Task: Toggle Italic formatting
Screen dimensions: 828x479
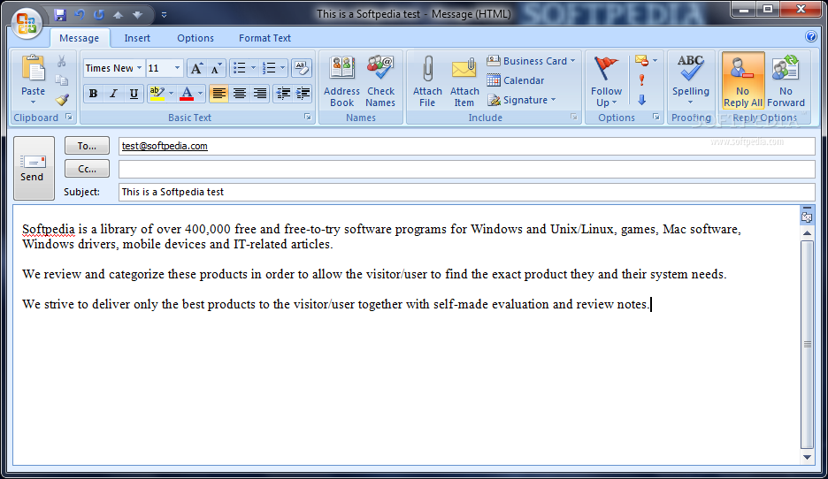Action: tap(113, 94)
